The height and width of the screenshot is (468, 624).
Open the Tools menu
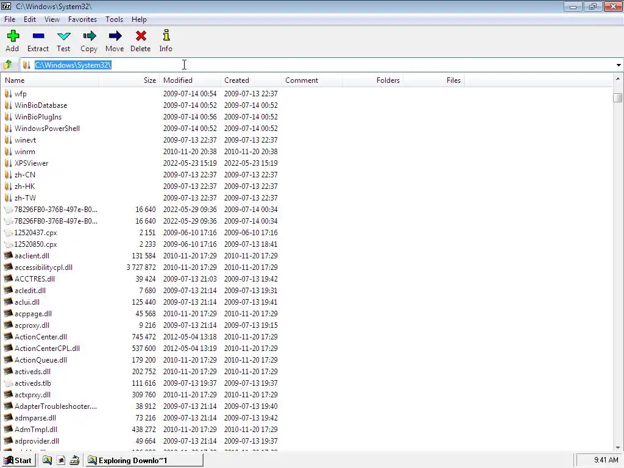[x=114, y=19]
